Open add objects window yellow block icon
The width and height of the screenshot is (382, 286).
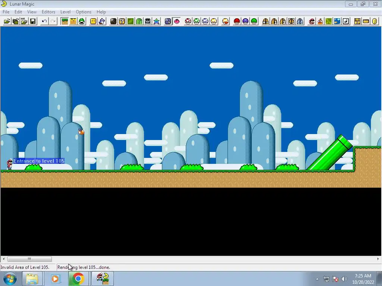click(93, 21)
